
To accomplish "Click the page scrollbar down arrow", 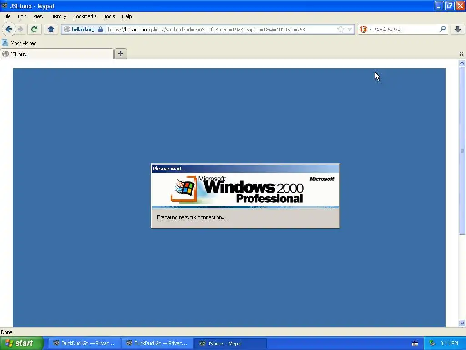I will point(462,323).
